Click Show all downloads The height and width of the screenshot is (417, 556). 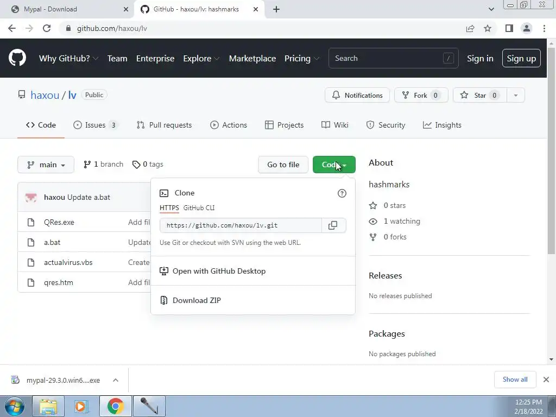tap(515, 380)
